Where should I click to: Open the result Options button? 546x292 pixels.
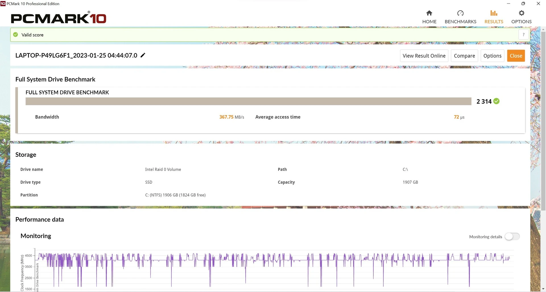tap(492, 56)
